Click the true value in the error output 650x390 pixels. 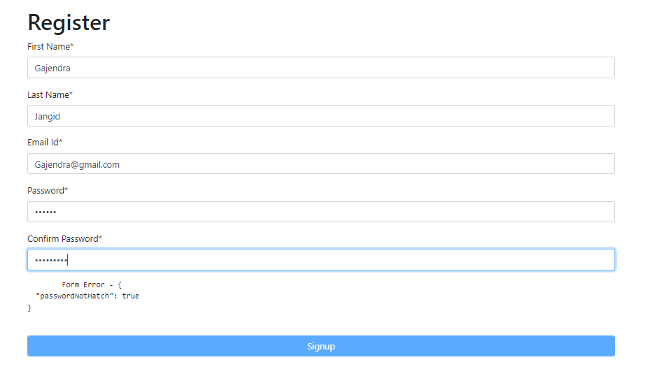point(131,296)
